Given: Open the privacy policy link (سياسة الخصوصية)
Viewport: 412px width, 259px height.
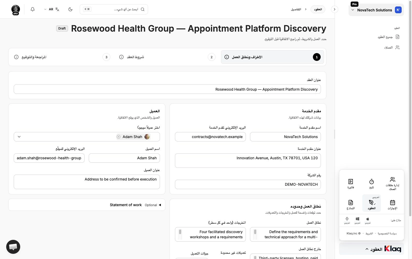Looking at the screenshot, I should click(x=387, y=233).
